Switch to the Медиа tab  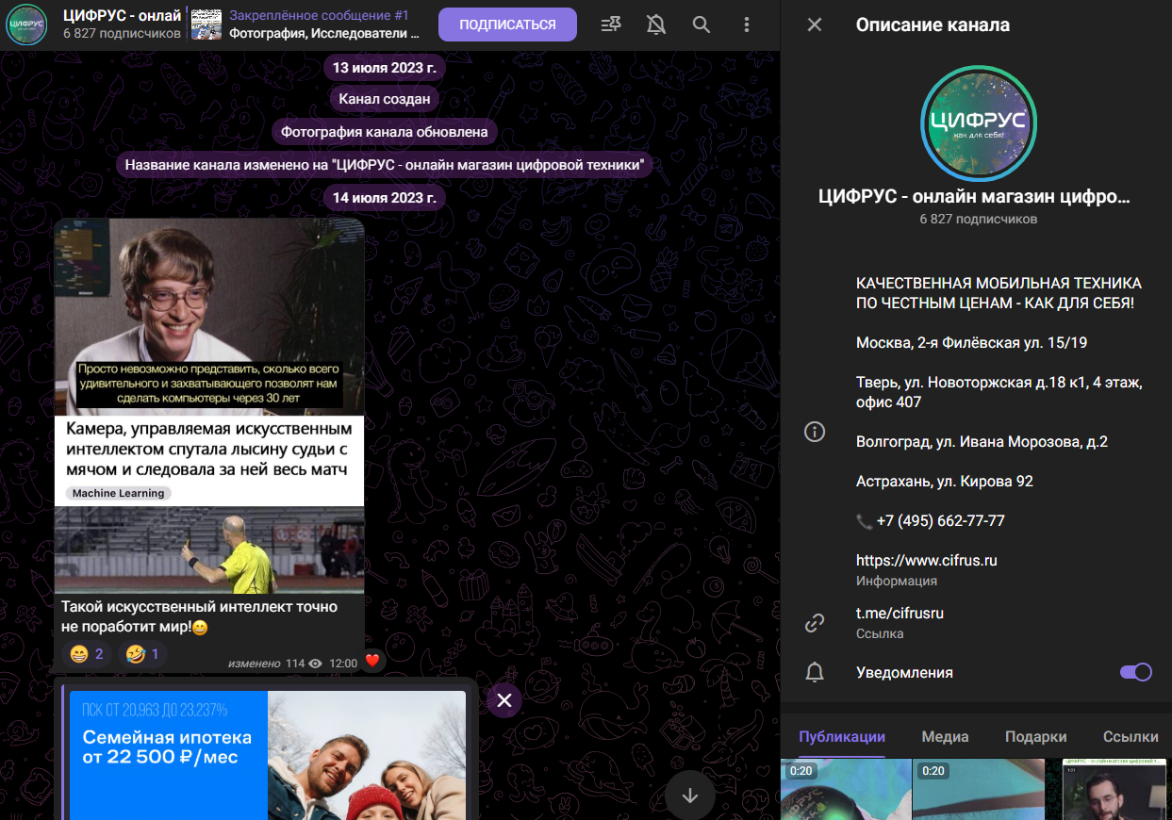pos(945,737)
